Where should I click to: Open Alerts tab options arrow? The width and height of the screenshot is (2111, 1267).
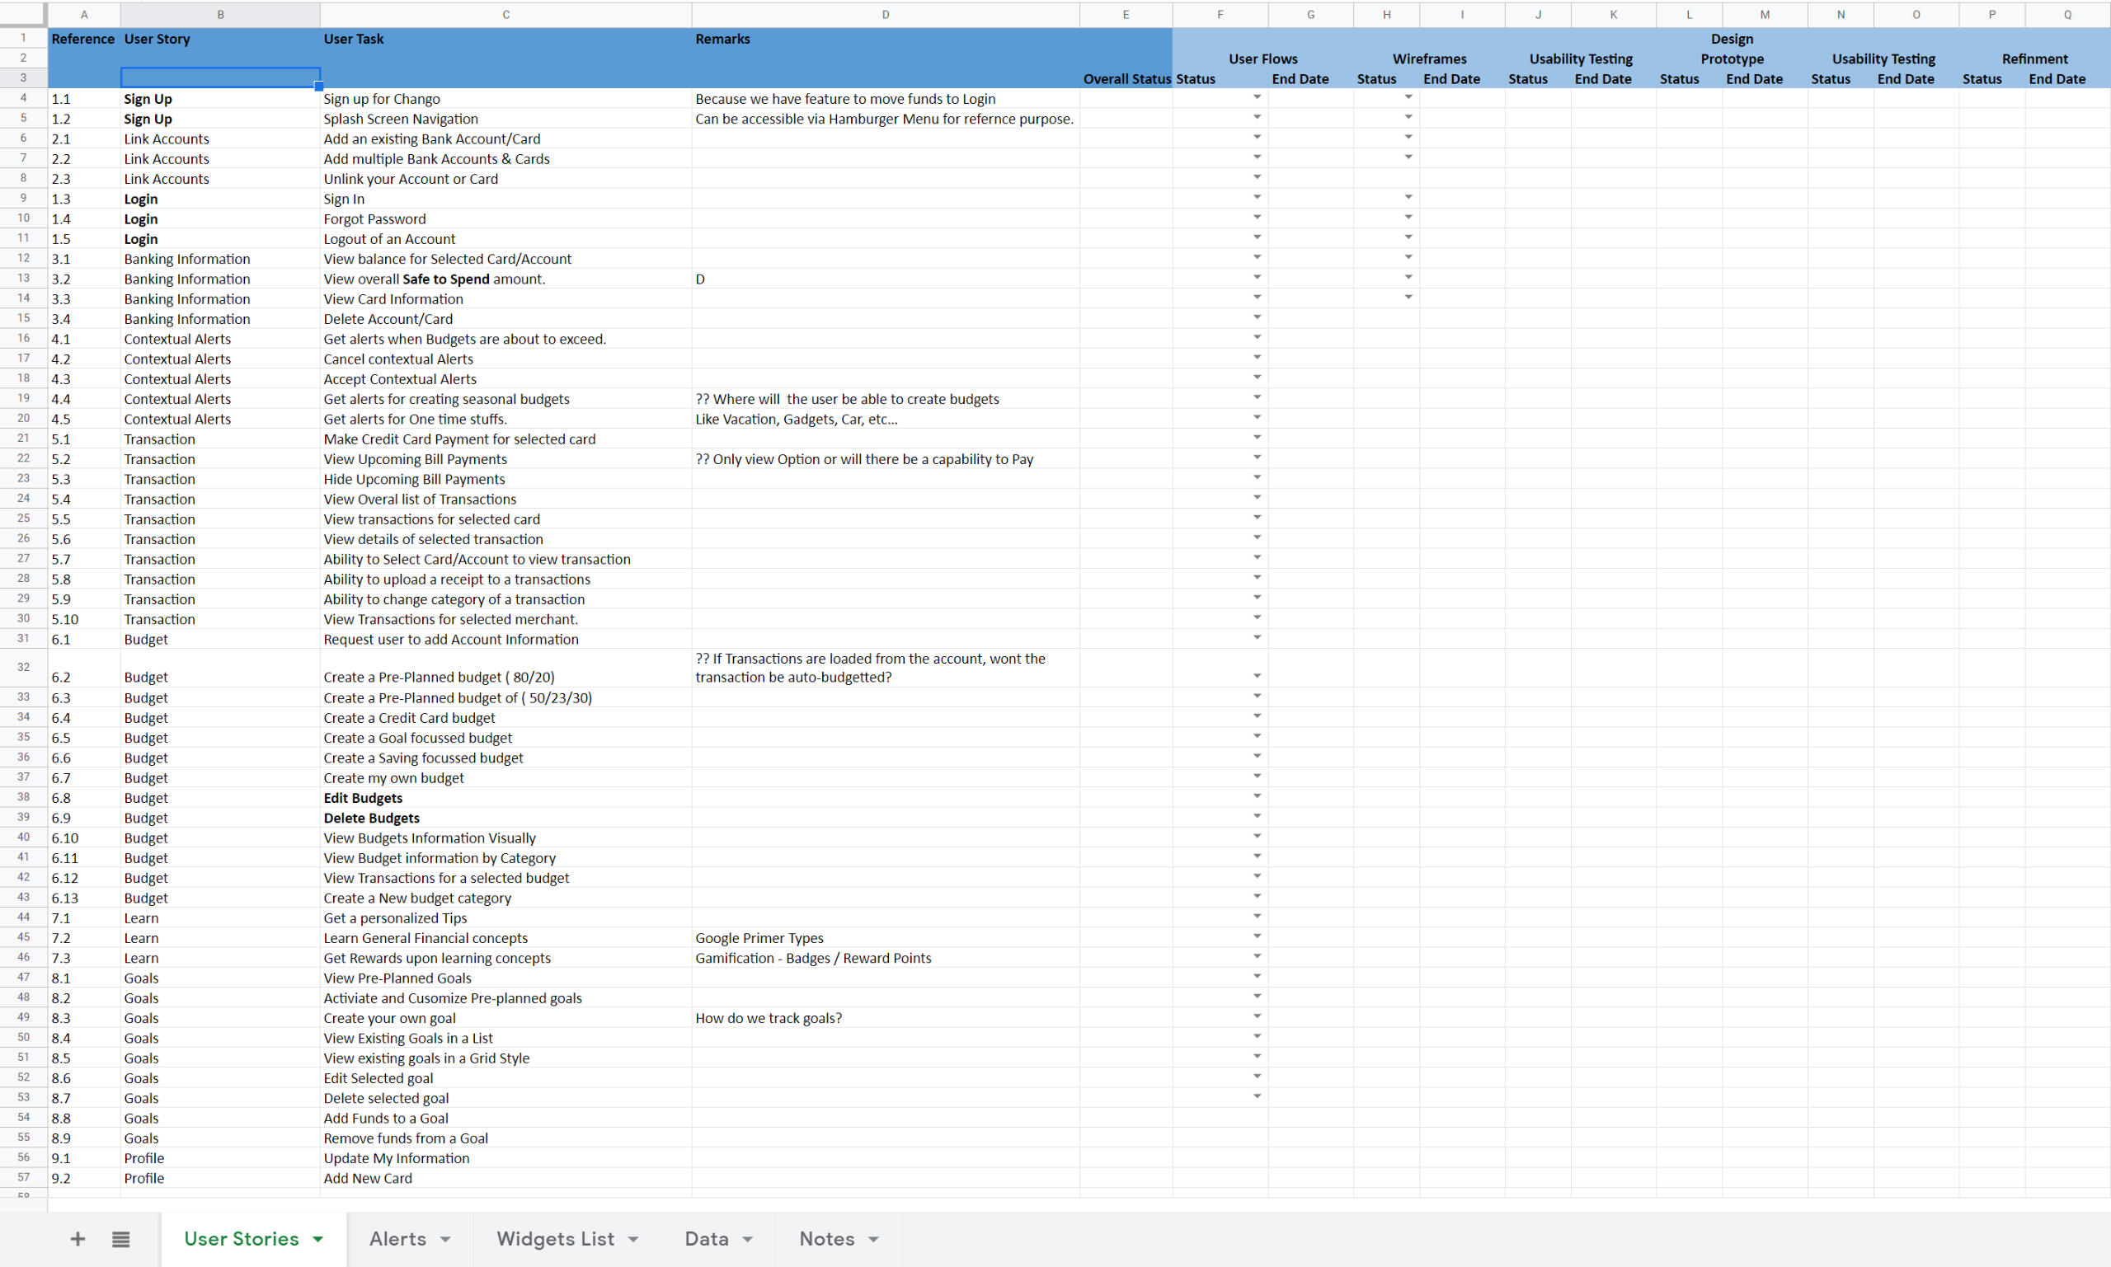coord(445,1239)
